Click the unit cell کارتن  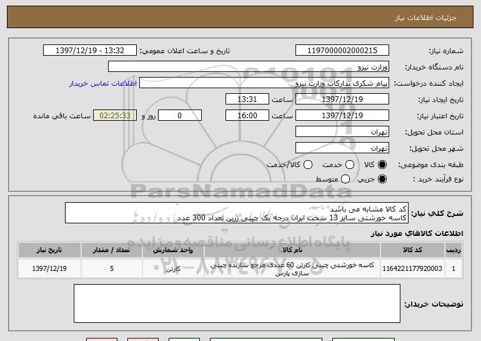tap(173, 269)
